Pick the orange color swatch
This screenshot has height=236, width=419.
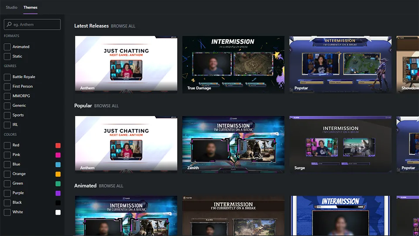(x=58, y=174)
